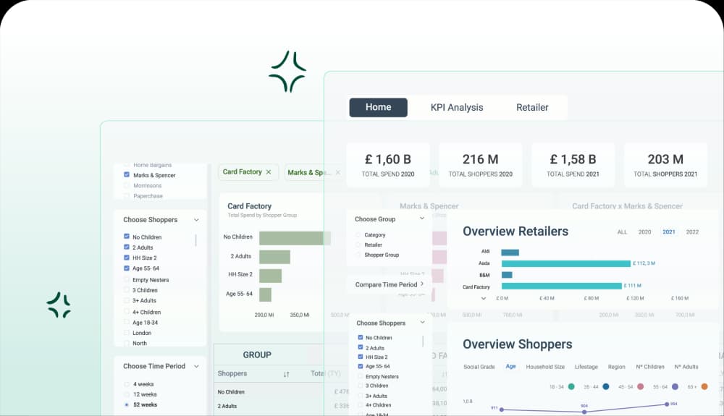This screenshot has height=416, width=724.
Task: Select year 2020 in Overview Retailers
Action: 644,232
